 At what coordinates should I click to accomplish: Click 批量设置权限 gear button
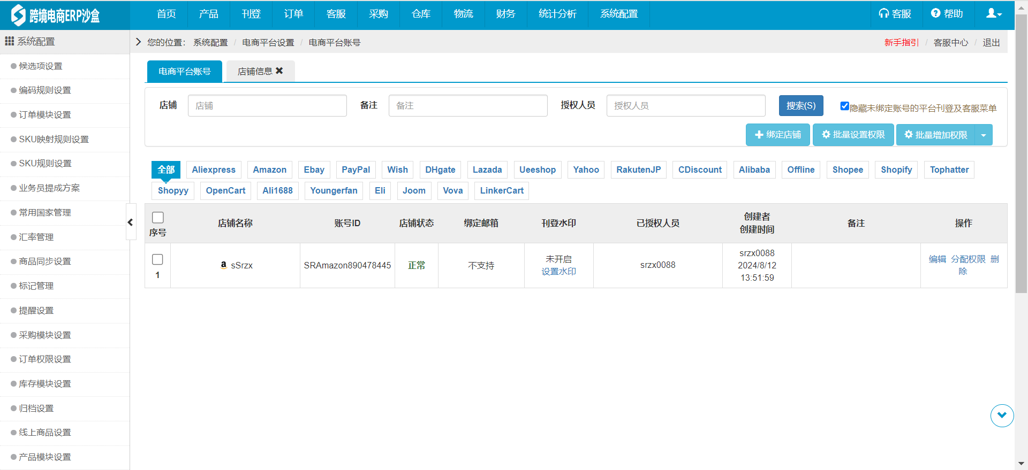tap(853, 135)
